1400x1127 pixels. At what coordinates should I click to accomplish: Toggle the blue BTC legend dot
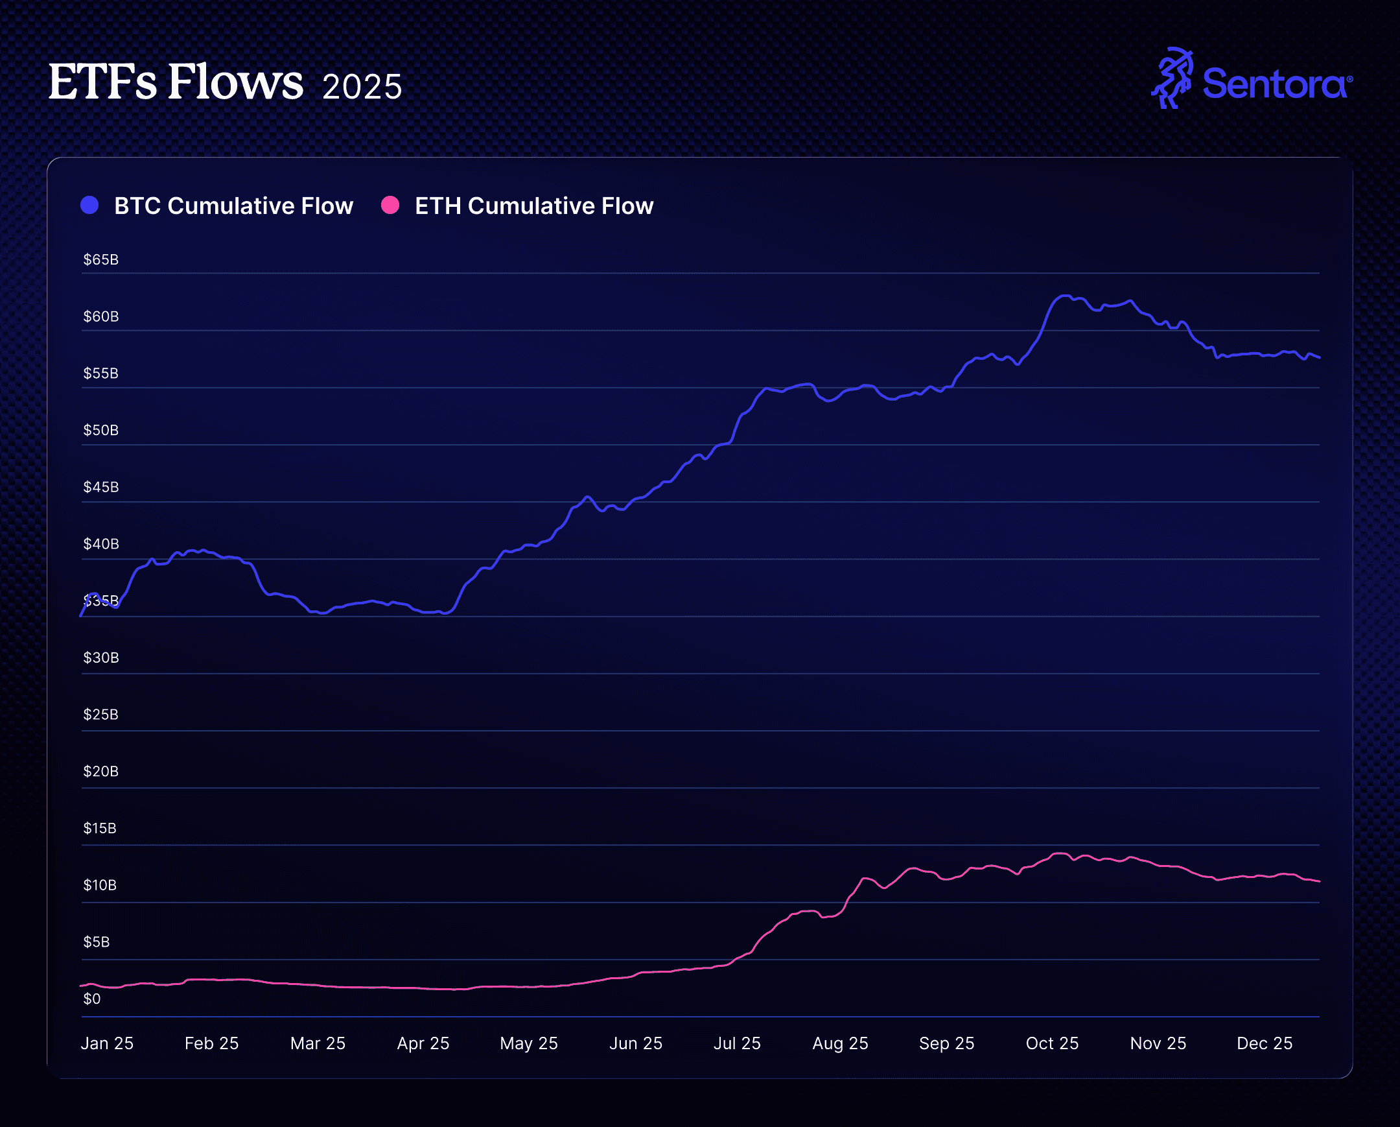click(89, 206)
